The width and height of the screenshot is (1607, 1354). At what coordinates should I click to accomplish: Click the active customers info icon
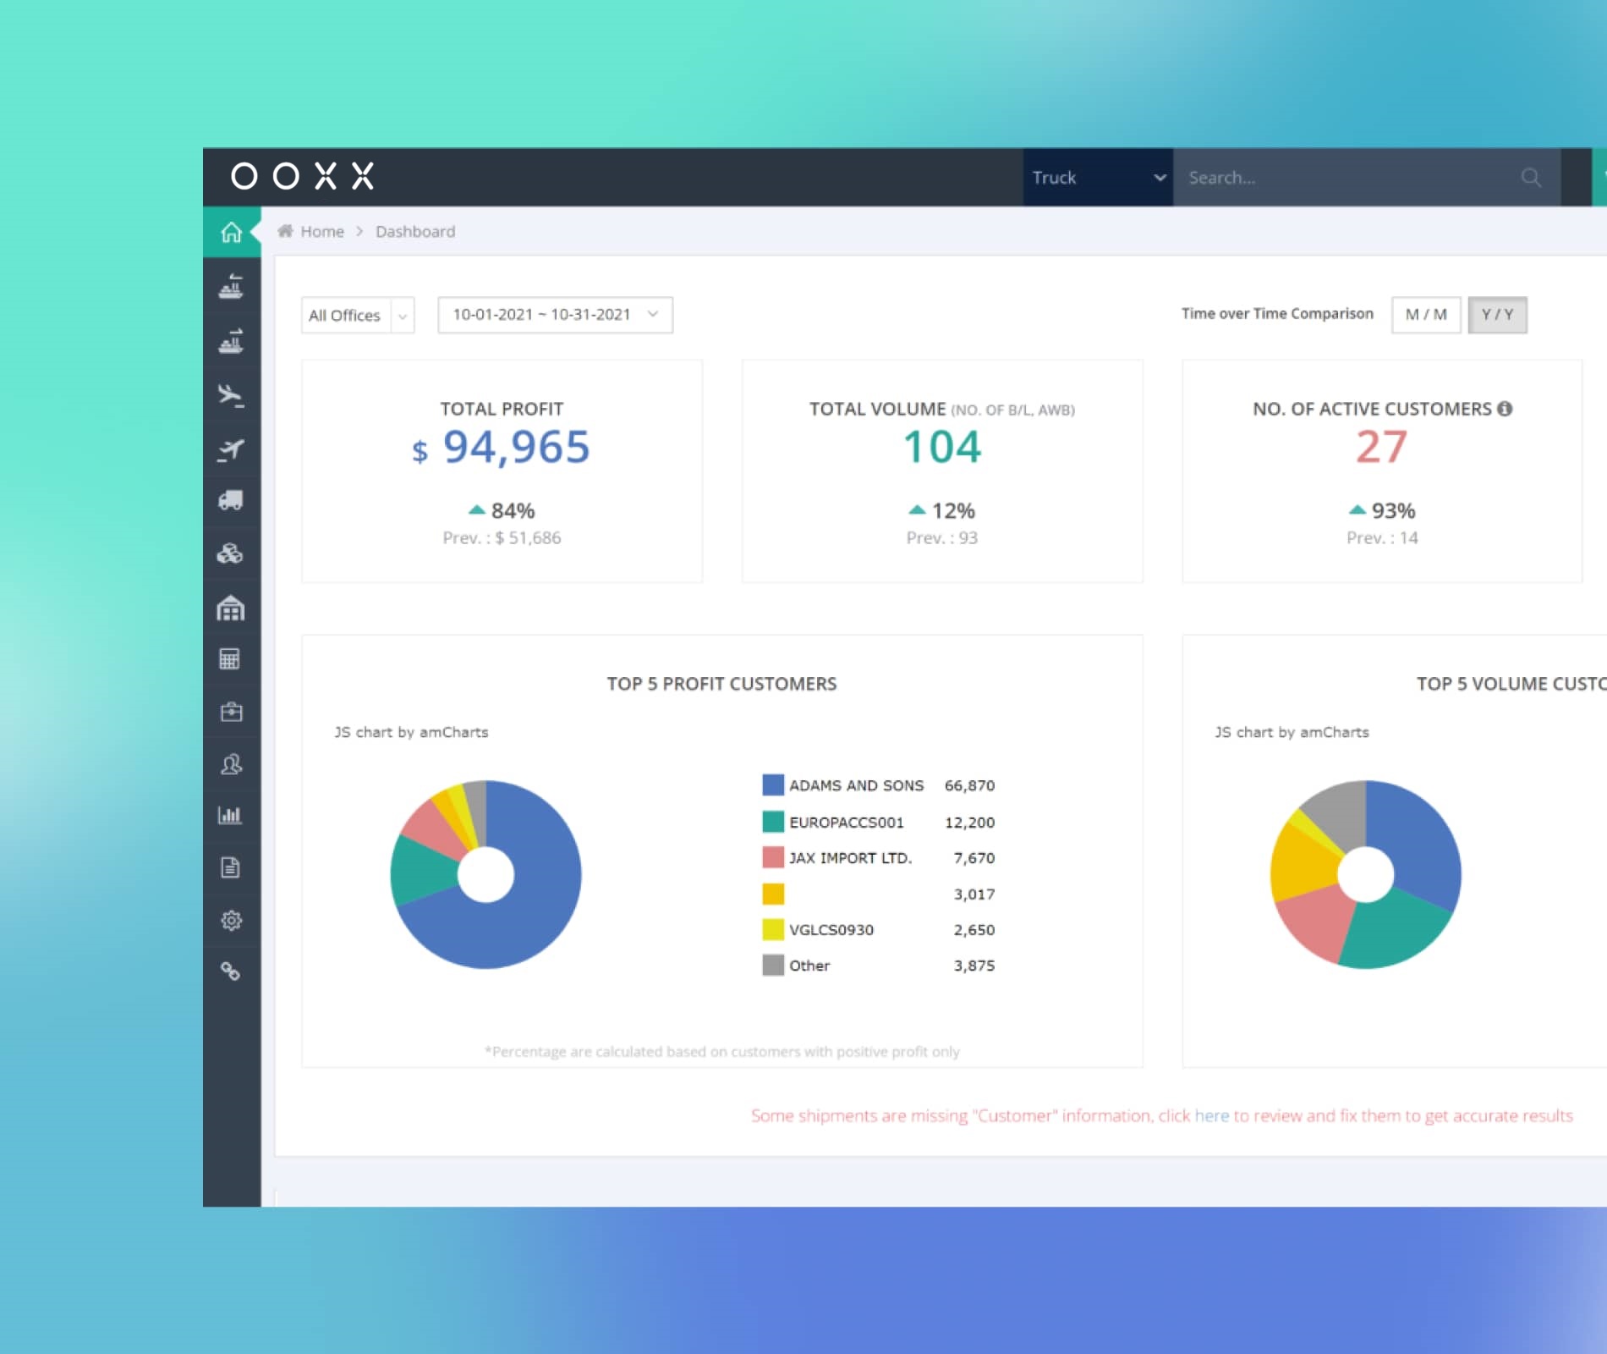coord(1505,409)
